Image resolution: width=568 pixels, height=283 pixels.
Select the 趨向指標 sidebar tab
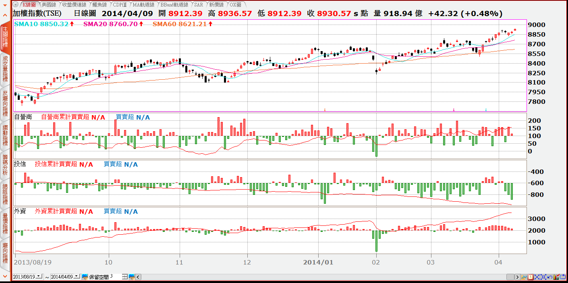click(x=5, y=253)
